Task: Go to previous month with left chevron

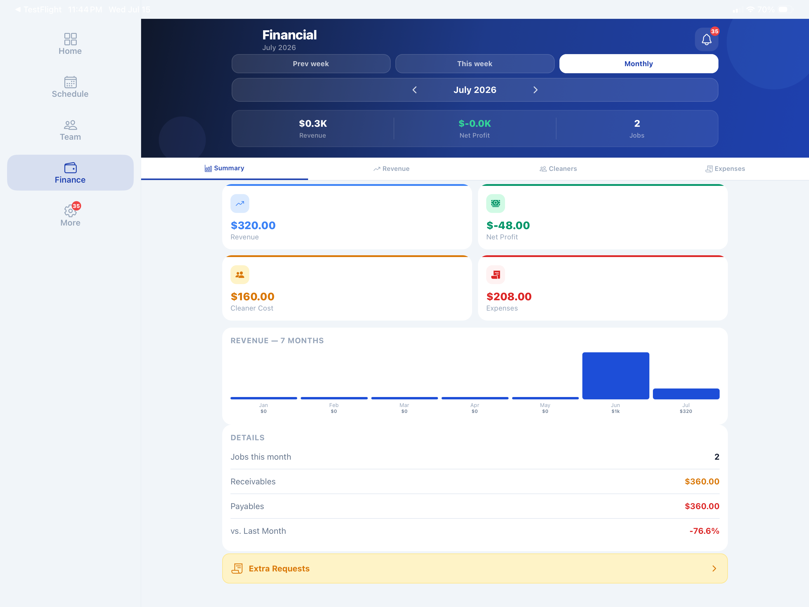Action: (x=414, y=90)
